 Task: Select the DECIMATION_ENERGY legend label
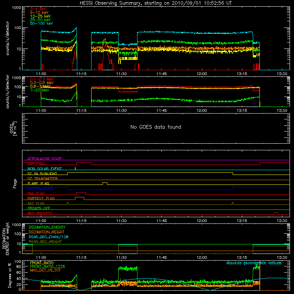47,227
